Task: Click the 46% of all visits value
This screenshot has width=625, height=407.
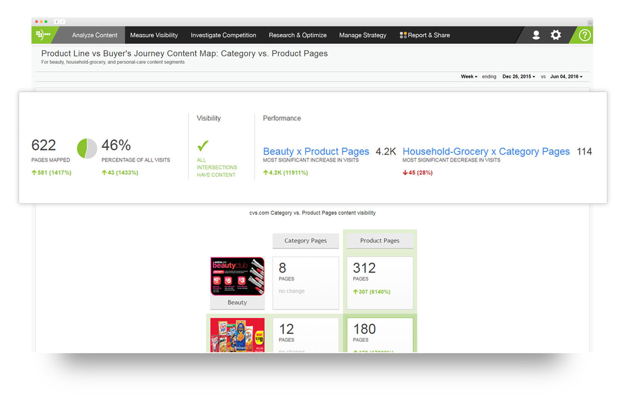Action: 116,145
